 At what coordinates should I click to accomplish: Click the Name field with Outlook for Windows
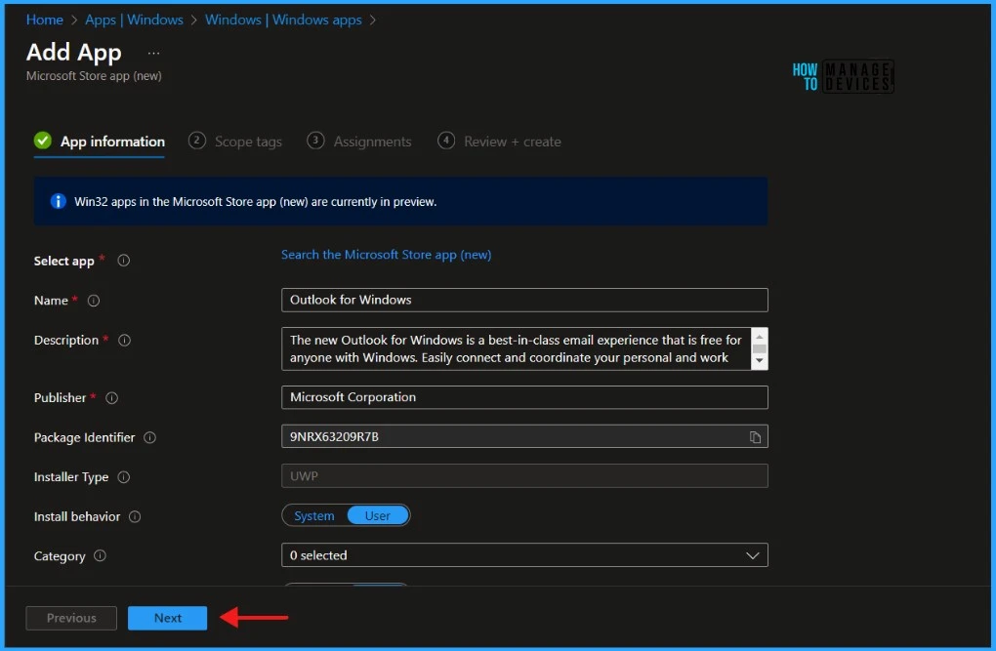524,300
